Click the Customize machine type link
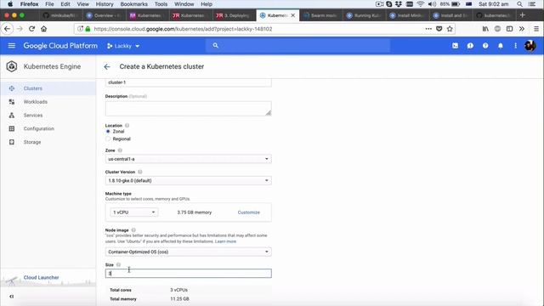The height and width of the screenshot is (306, 544). (249, 212)
